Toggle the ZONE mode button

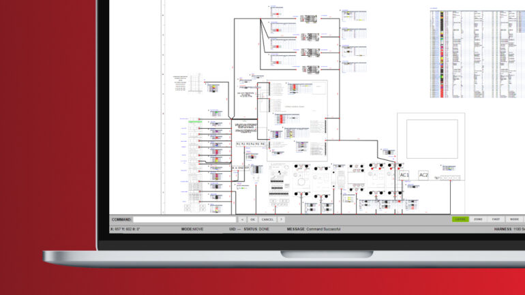pos(478,219)
